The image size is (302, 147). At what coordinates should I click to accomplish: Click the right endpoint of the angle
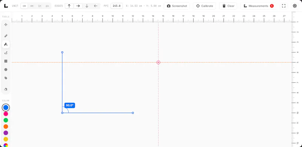133,113
